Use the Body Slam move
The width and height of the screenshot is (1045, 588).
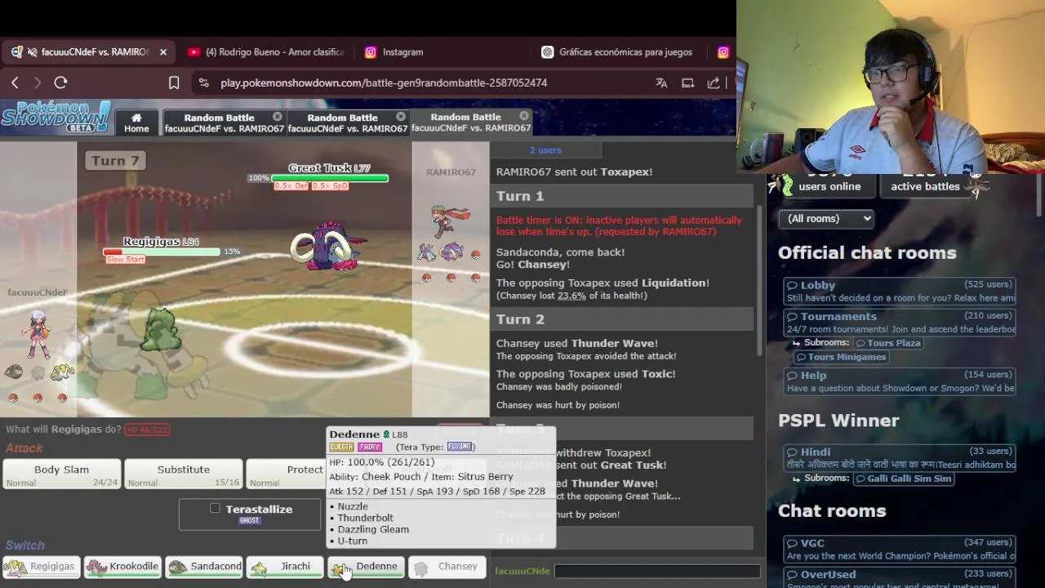(x=61, y=474)
